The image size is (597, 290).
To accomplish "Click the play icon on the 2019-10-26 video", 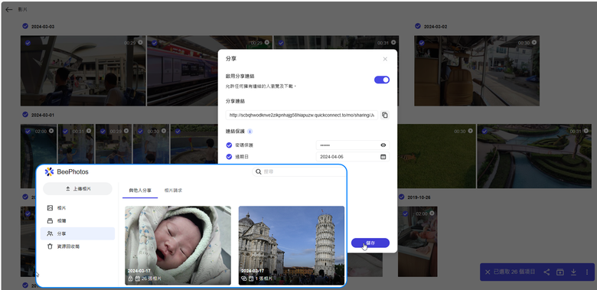I will point(432,213).
